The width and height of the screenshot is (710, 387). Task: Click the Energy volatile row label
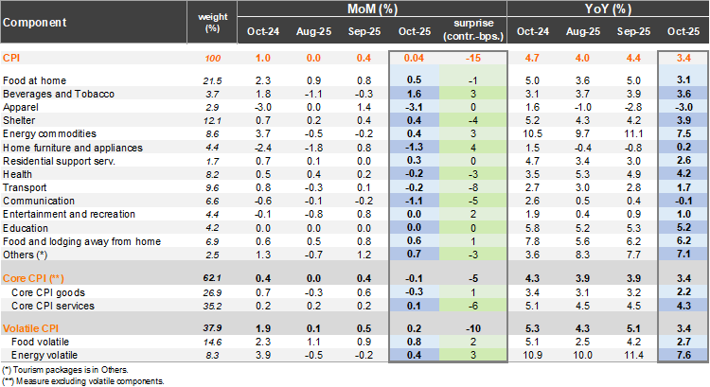click(x=45, y=354)
